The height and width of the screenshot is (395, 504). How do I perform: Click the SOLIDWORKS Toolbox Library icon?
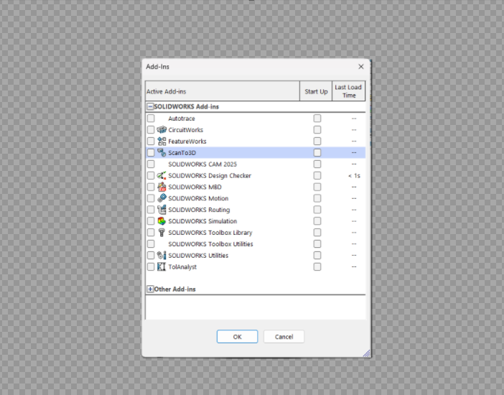click(x=162, y=233)
